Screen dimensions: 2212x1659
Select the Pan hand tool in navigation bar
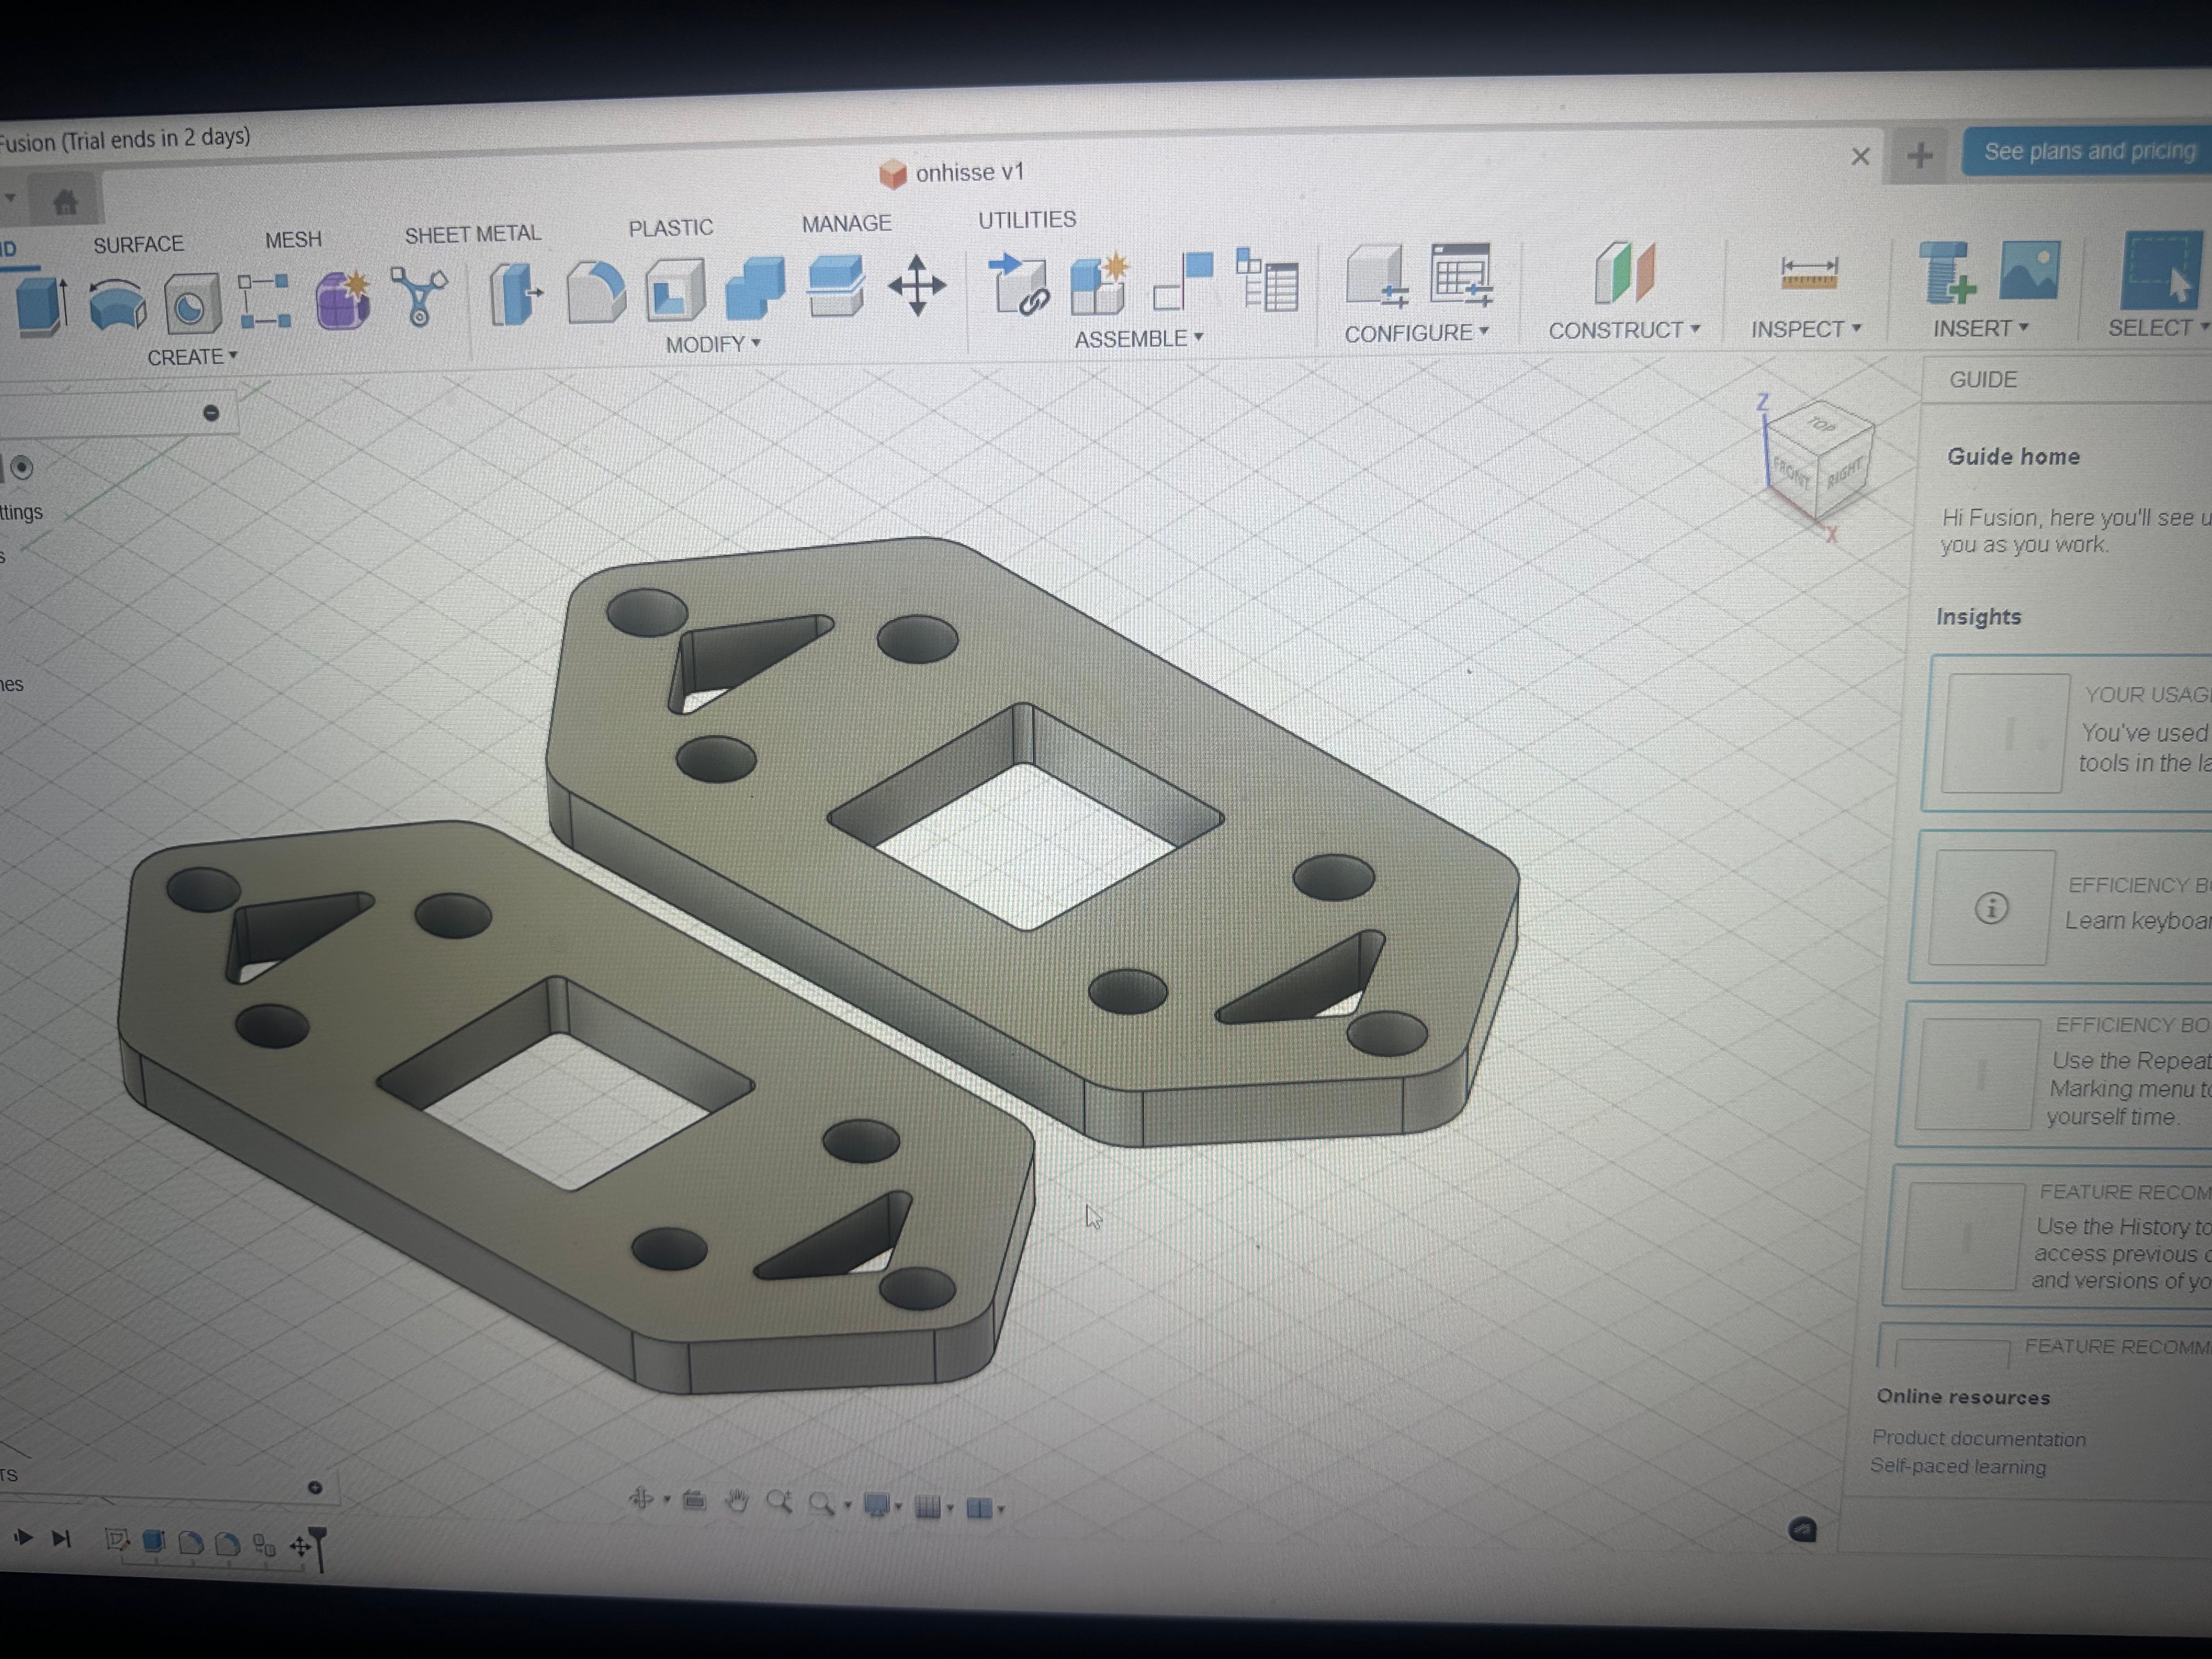[737, 1501]
